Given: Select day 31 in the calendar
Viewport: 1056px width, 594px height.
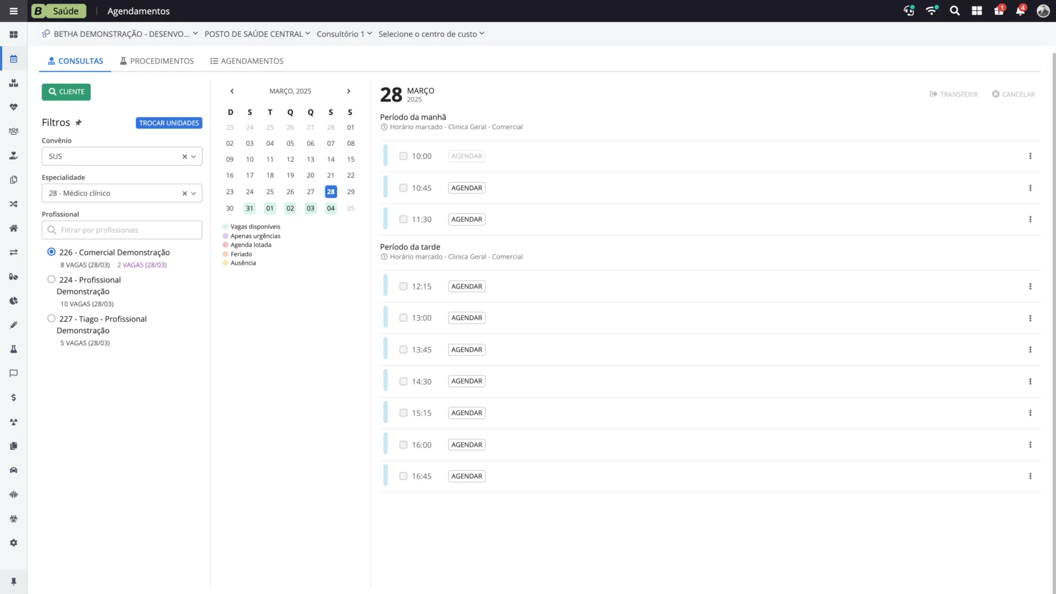Looking at the screenshot, I should point(249,208).
